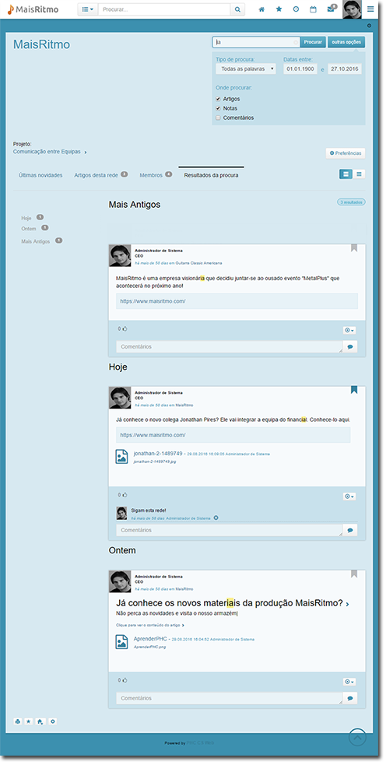Click comment field on MetalPlus post
Viewport: 386px width, 765px height.
pos(230,347)
